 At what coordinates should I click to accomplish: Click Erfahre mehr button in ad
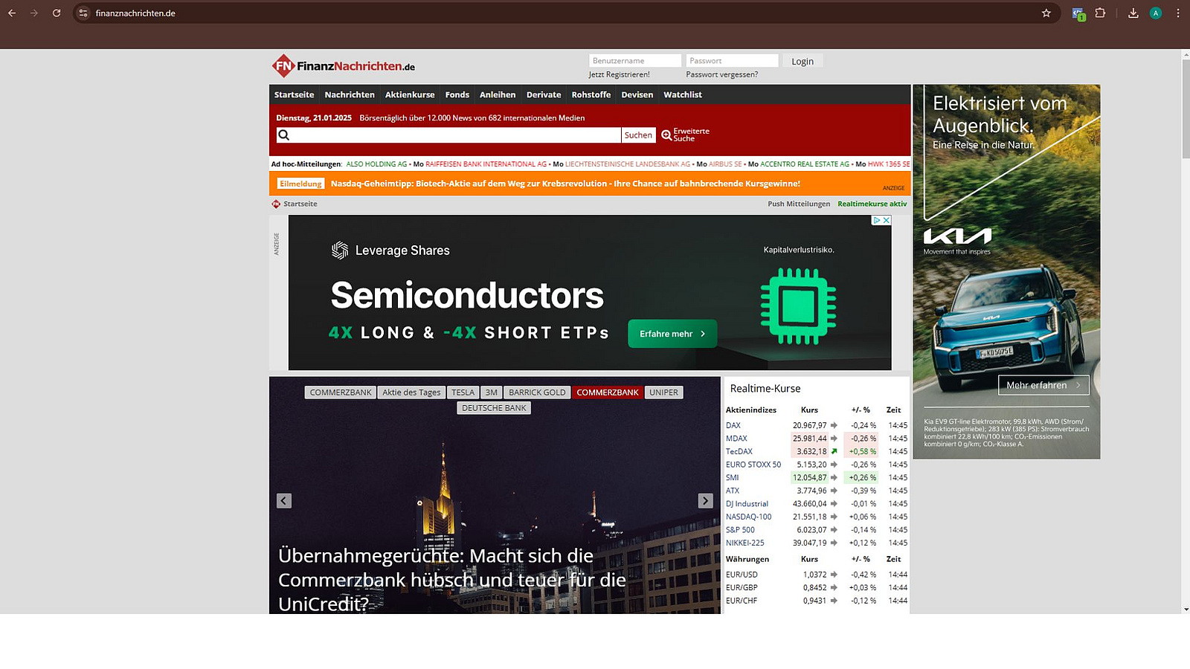click(672, 334)
